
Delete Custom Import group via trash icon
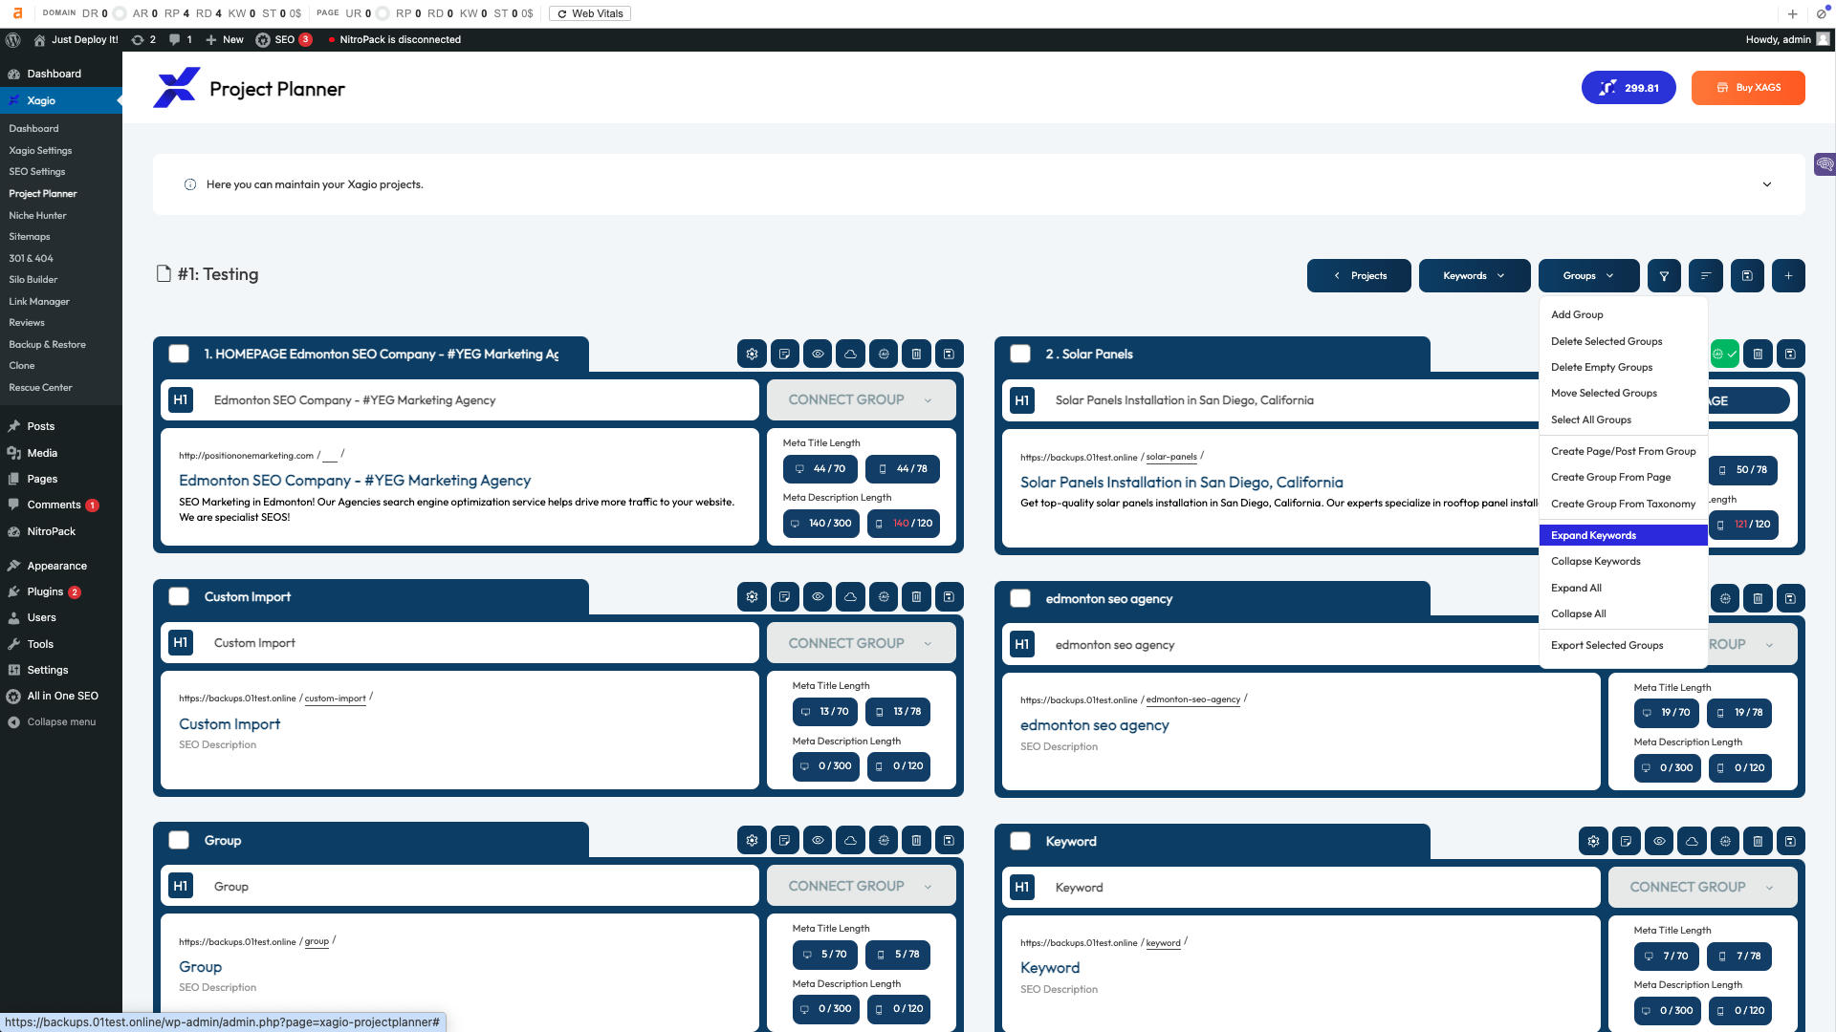click(916, 596)
